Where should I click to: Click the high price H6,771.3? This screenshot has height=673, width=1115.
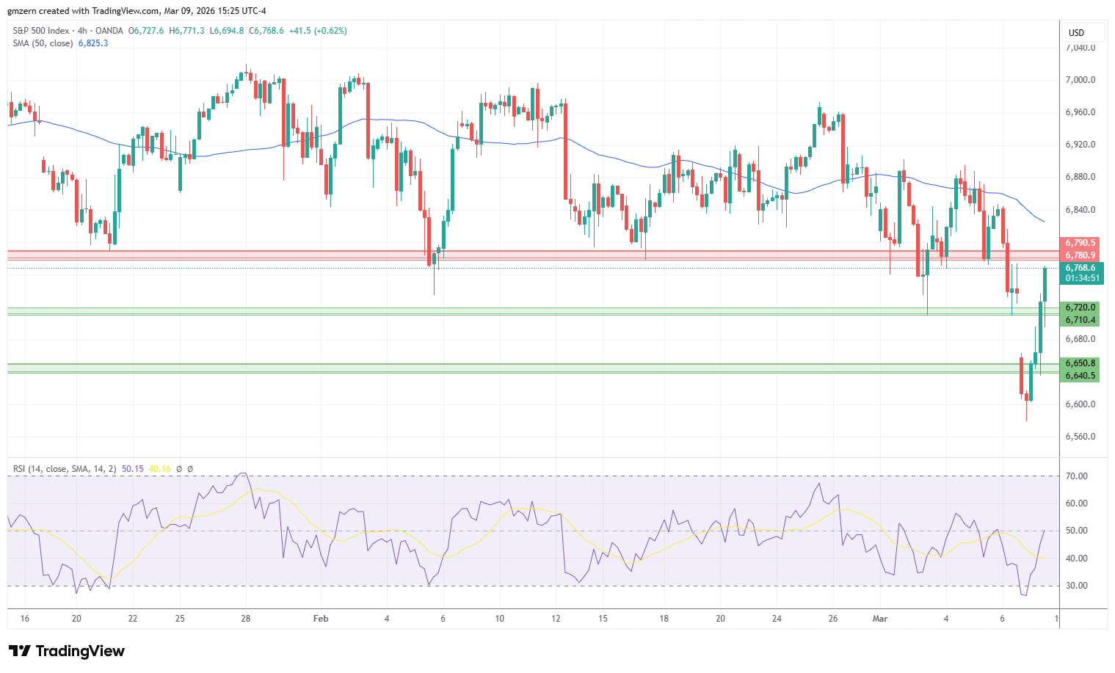(187, 31)
